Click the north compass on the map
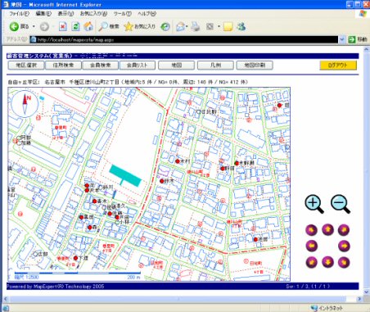Image resolution: width=370 pixels, height=312 pixels. pyautogui.click(x=25, y=104)
